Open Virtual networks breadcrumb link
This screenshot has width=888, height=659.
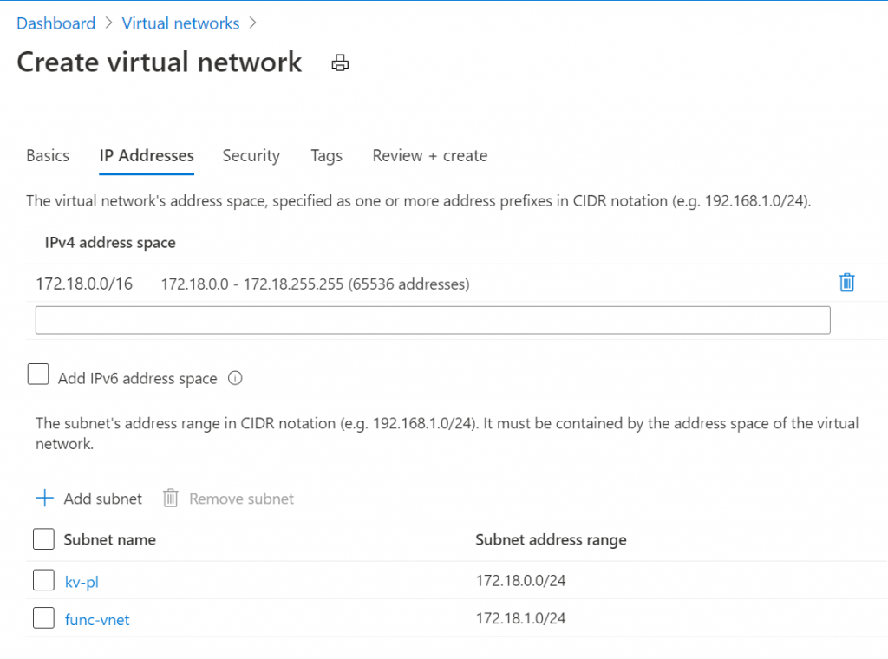(180, 23)
